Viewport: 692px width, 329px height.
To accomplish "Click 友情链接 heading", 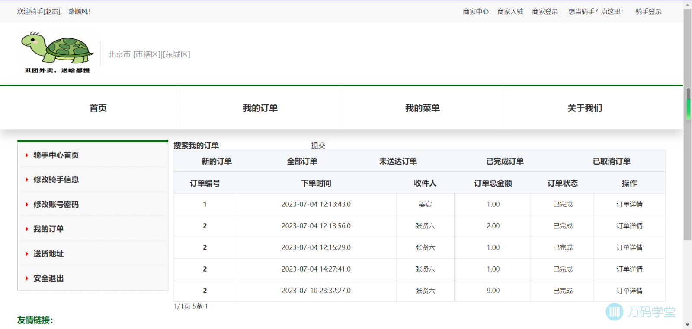I will [x=35, y=320].
